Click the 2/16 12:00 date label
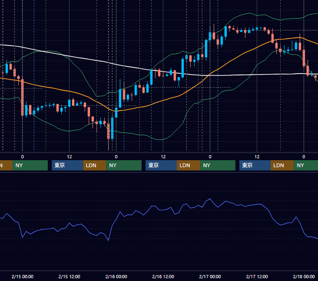318x281 pixels. (x=163, y=276)
